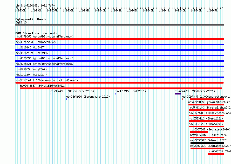Open variant dgv4836n100 Coe2014 label
231x164 pixels.
(x=32, y=53)
